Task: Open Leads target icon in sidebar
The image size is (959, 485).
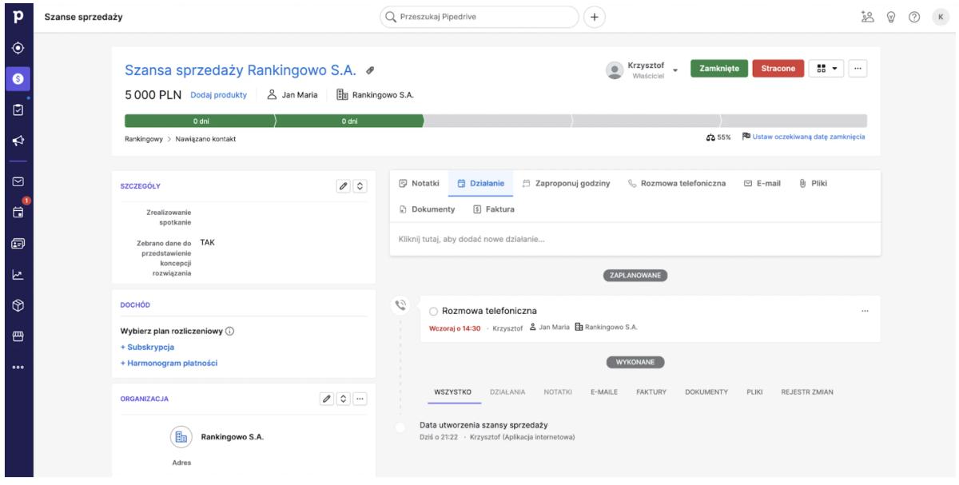Action: click(16, 47)
